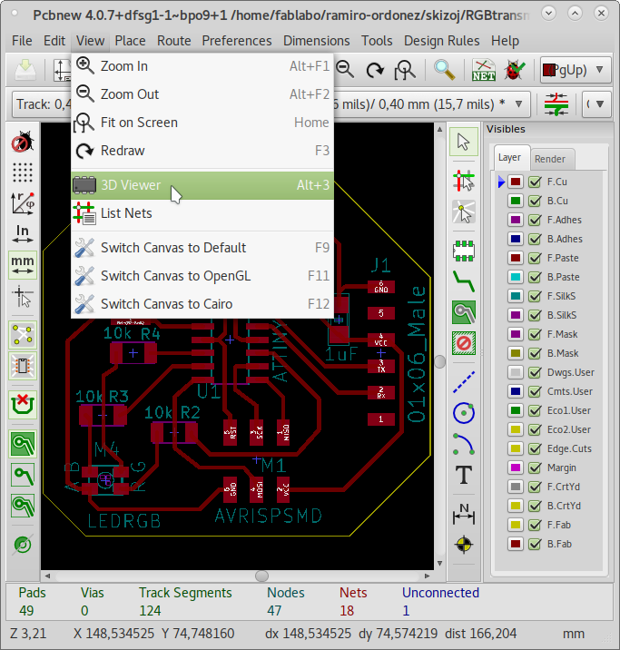The height and width of the screenshot is (650, 620).
Task: Choose Switch Canvas to Cairo
Action: (x=202, y=304)
